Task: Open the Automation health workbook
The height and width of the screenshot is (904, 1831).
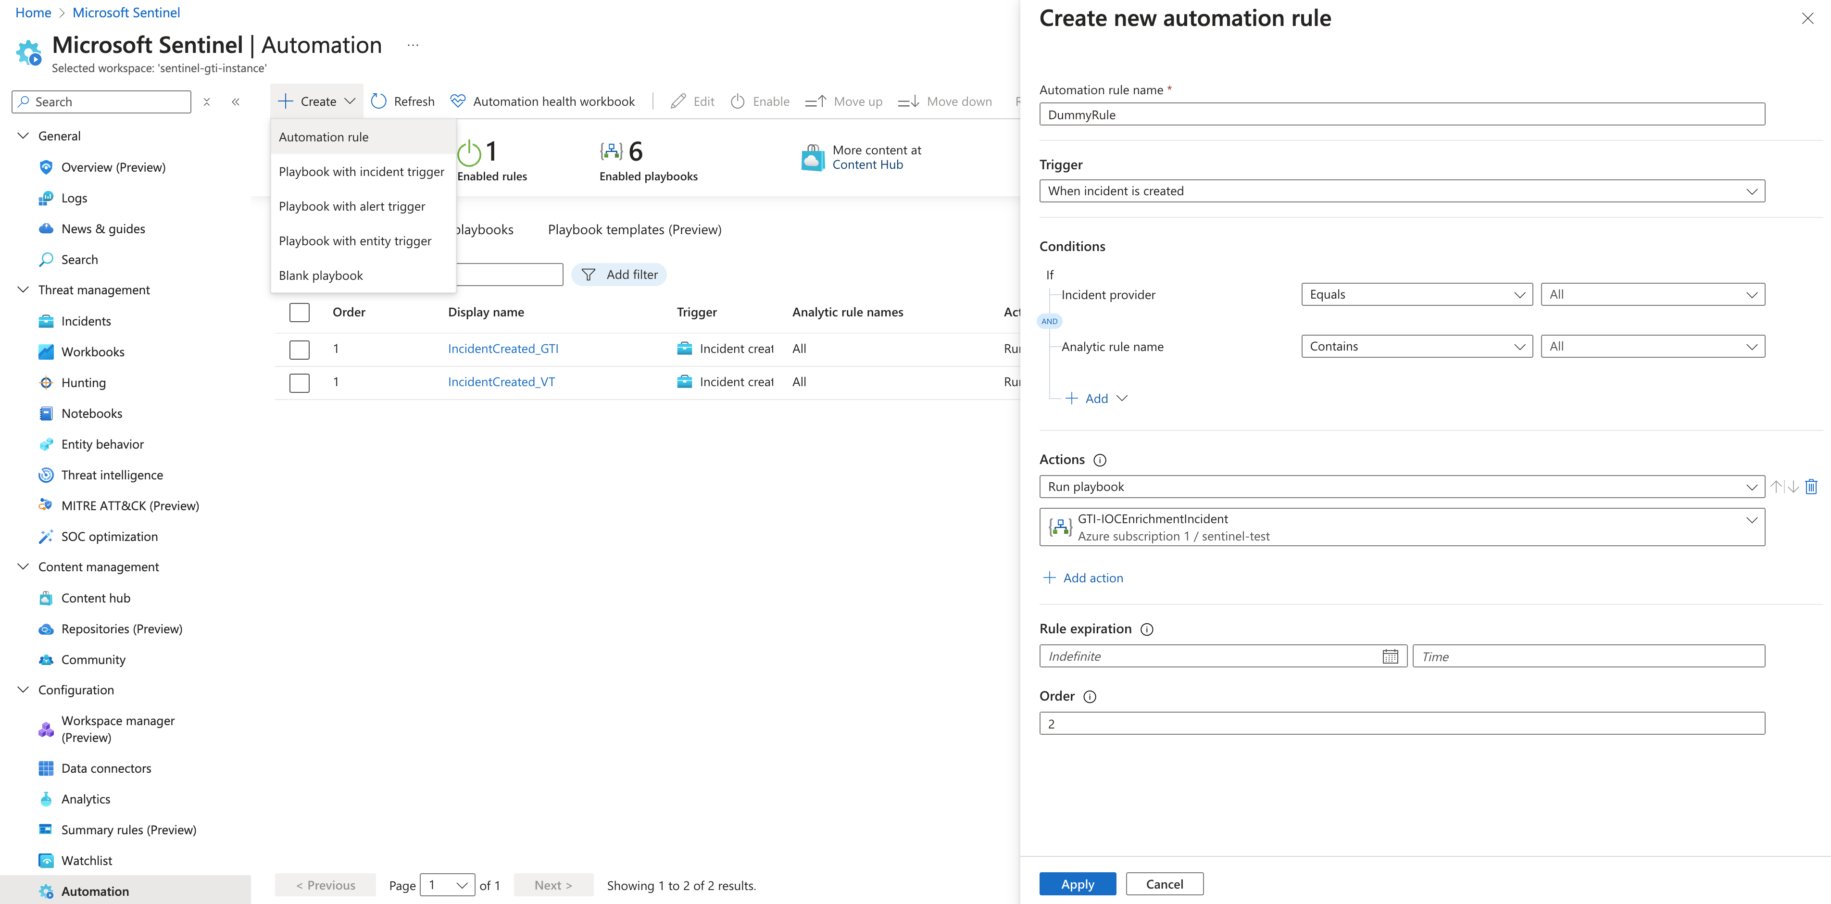Action: click(x=543, y=101)
